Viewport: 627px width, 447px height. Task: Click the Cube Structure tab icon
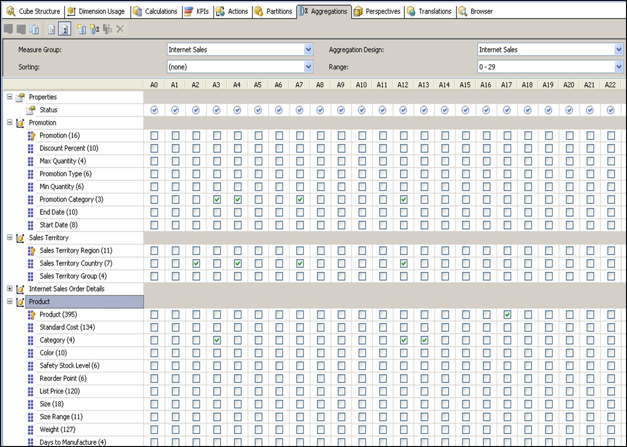click(x=11, y=11)
